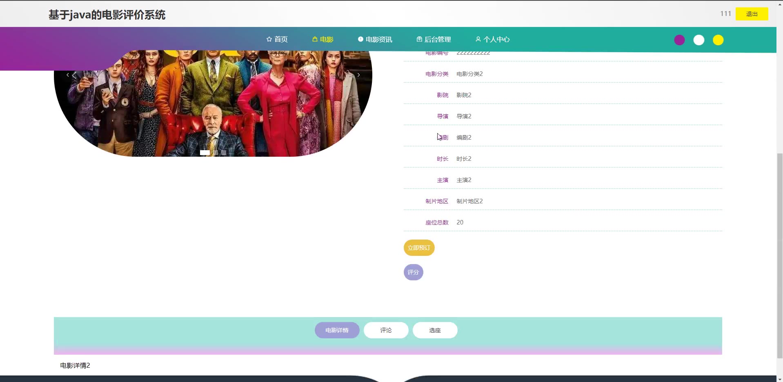Switch to the 电影详情 tab

tap(337, 330)
